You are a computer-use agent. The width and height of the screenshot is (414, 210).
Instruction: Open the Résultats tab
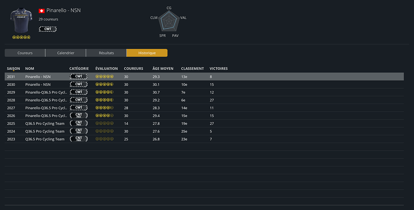point(106,53)
